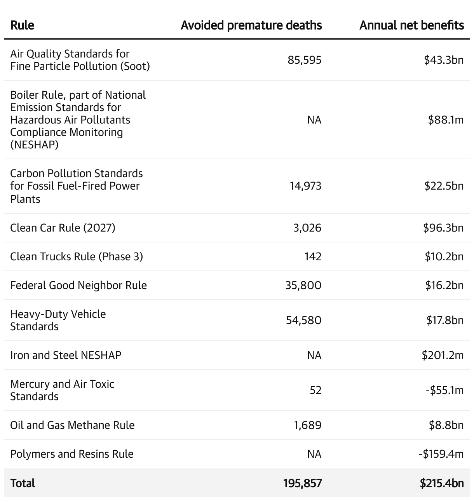
Task: Click Carbon Pollution Standards rule text
Action: [x=77, y=186]
